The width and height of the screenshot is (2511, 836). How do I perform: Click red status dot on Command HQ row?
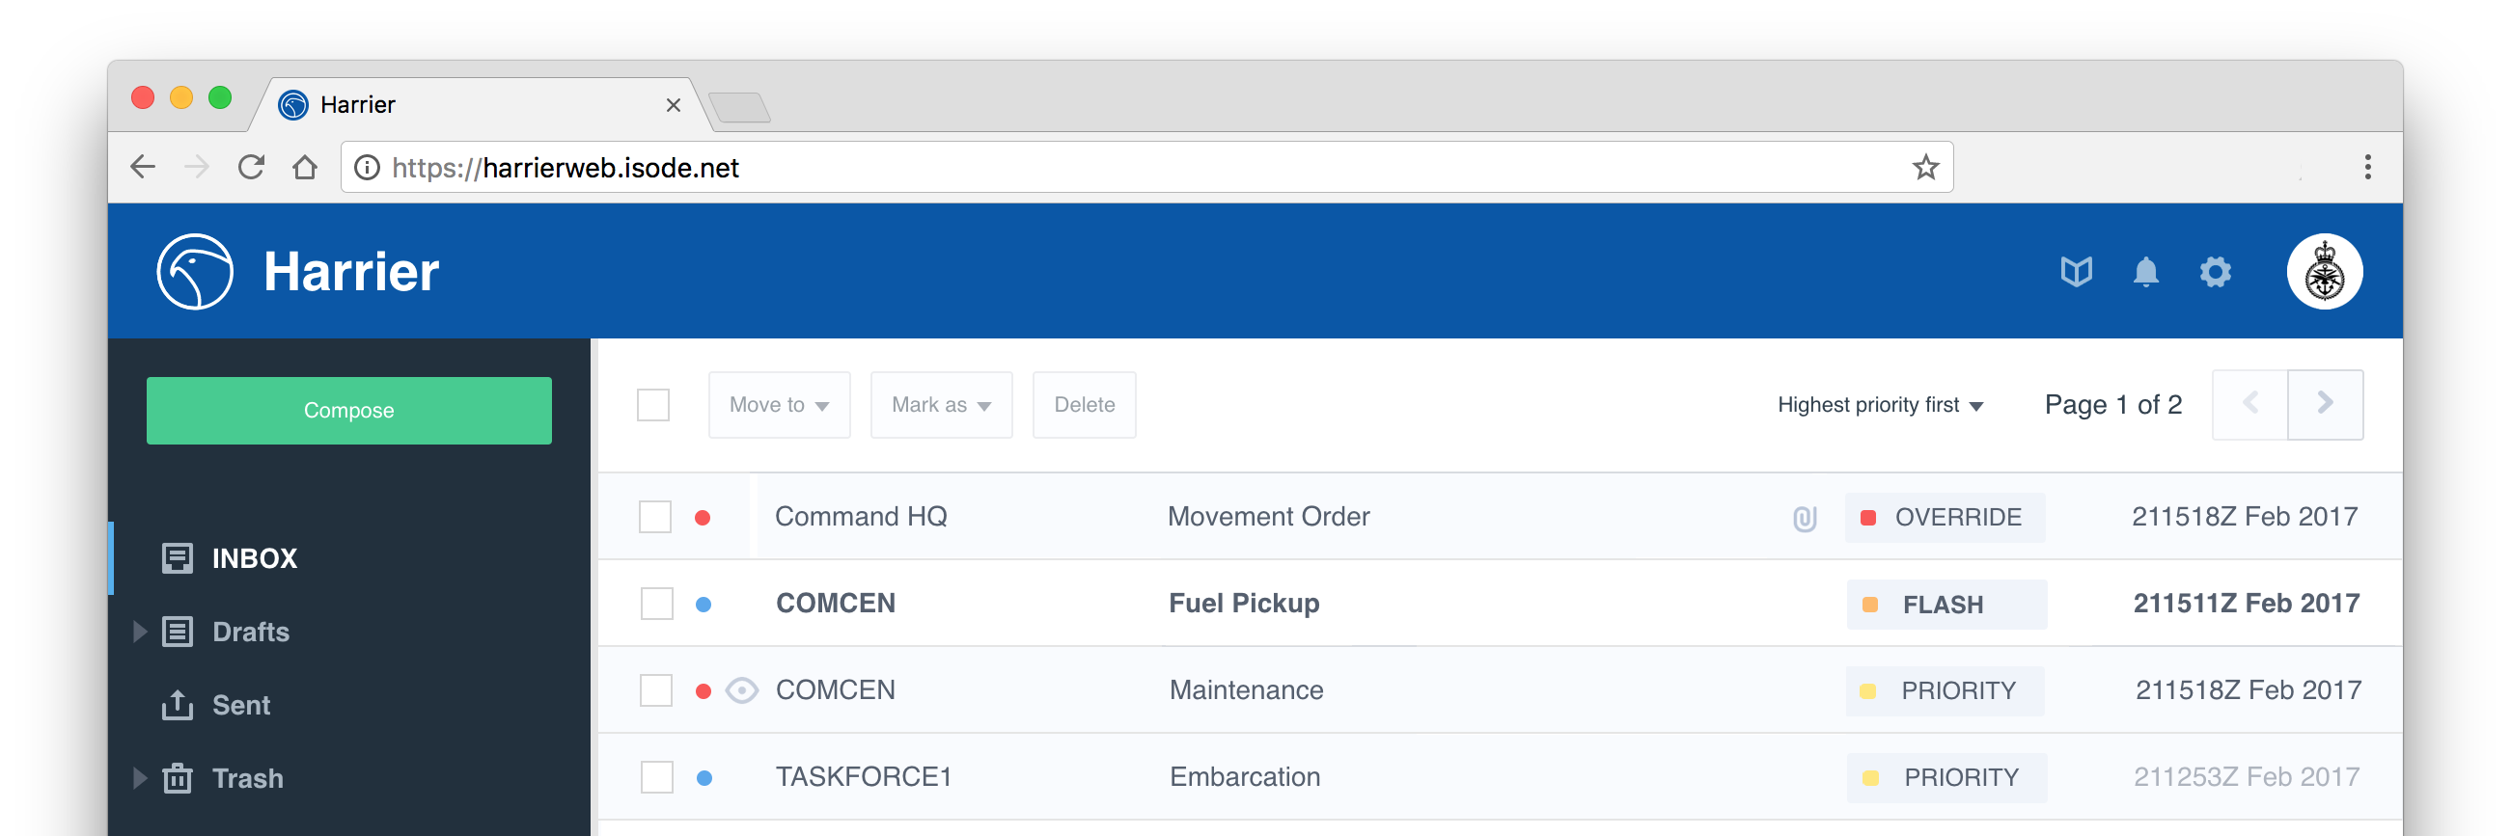(702, 518)
